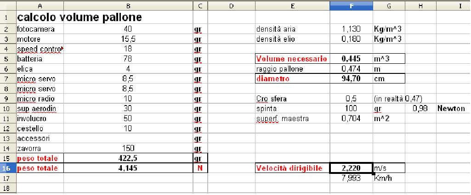Viewport: 471px width, 195px height.
Task: Select the superf. maestra value 0,704
Action: 351,118
